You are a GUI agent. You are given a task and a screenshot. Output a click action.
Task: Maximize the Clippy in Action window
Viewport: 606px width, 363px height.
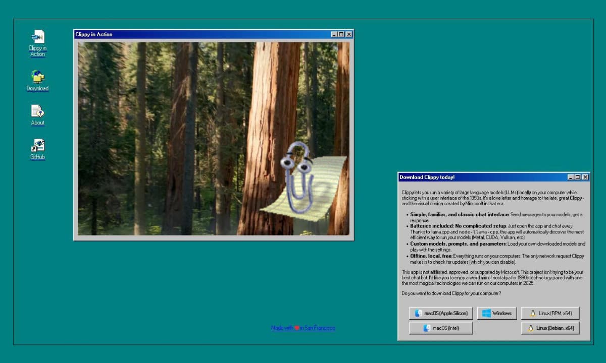(x=341, y=34)
